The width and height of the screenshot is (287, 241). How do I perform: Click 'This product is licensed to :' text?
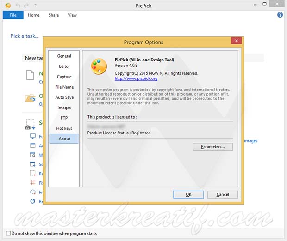(x=112, y=117)
